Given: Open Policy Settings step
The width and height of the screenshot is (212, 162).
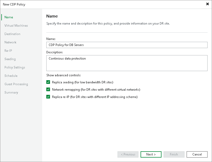Looking at the screenshot, I should 15,67.
